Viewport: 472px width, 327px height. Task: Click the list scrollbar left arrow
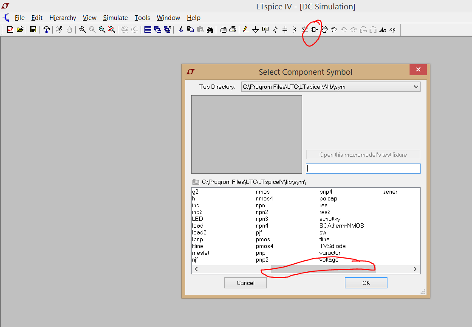point(196,269)
